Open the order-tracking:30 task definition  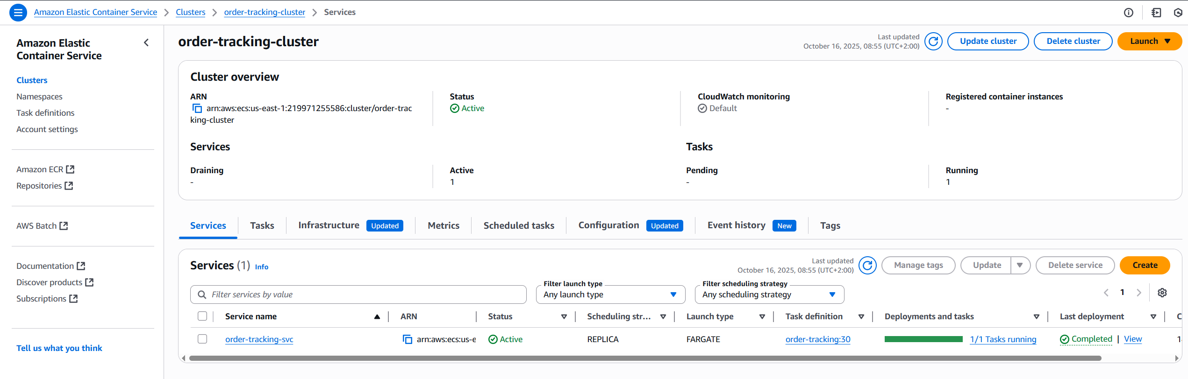coord(818,340)
